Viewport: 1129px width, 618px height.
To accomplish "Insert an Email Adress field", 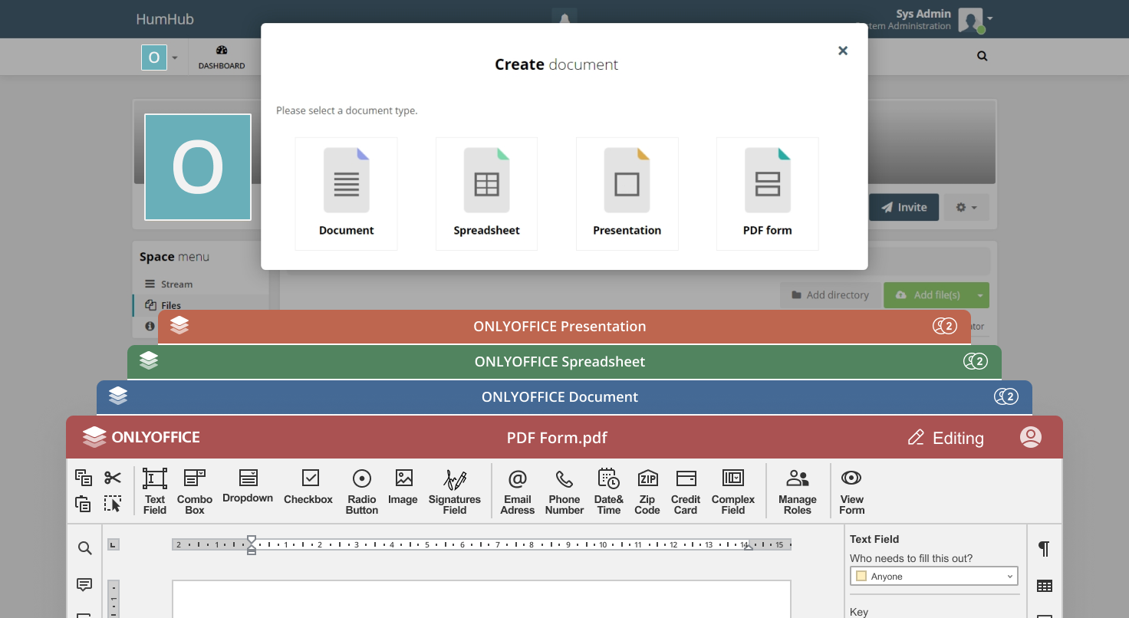I will pyautogui.click(x=518, y=491).
